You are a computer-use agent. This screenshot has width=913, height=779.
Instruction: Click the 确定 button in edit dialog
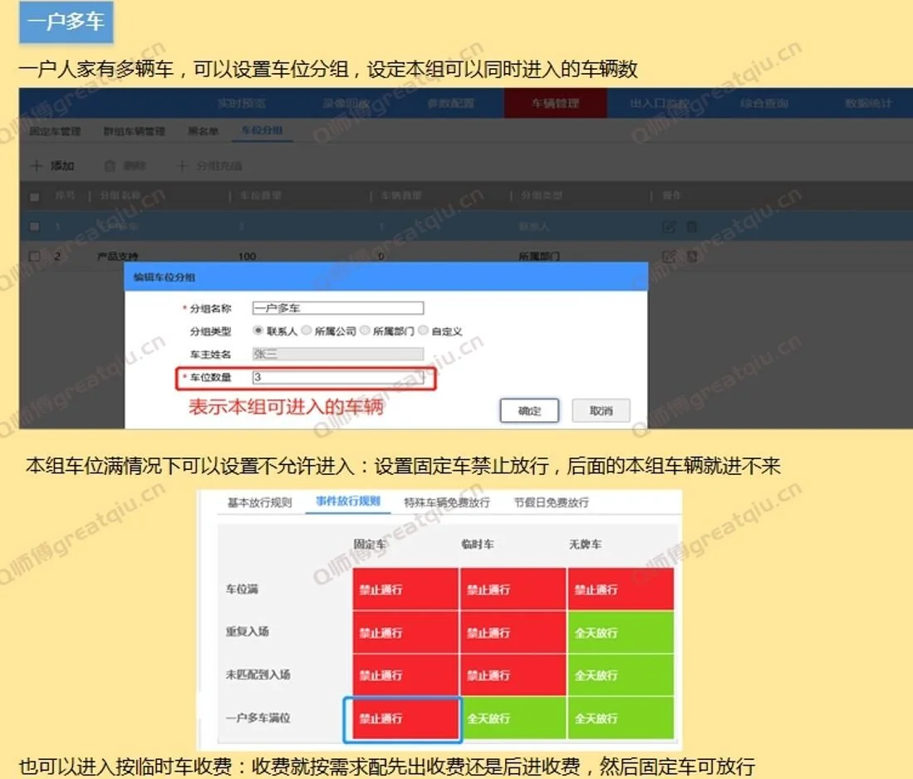click(x=529, y=410)
